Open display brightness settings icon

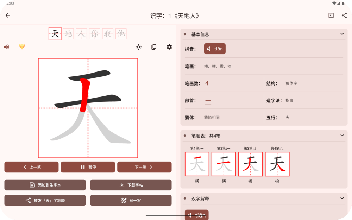pos(138,47)
